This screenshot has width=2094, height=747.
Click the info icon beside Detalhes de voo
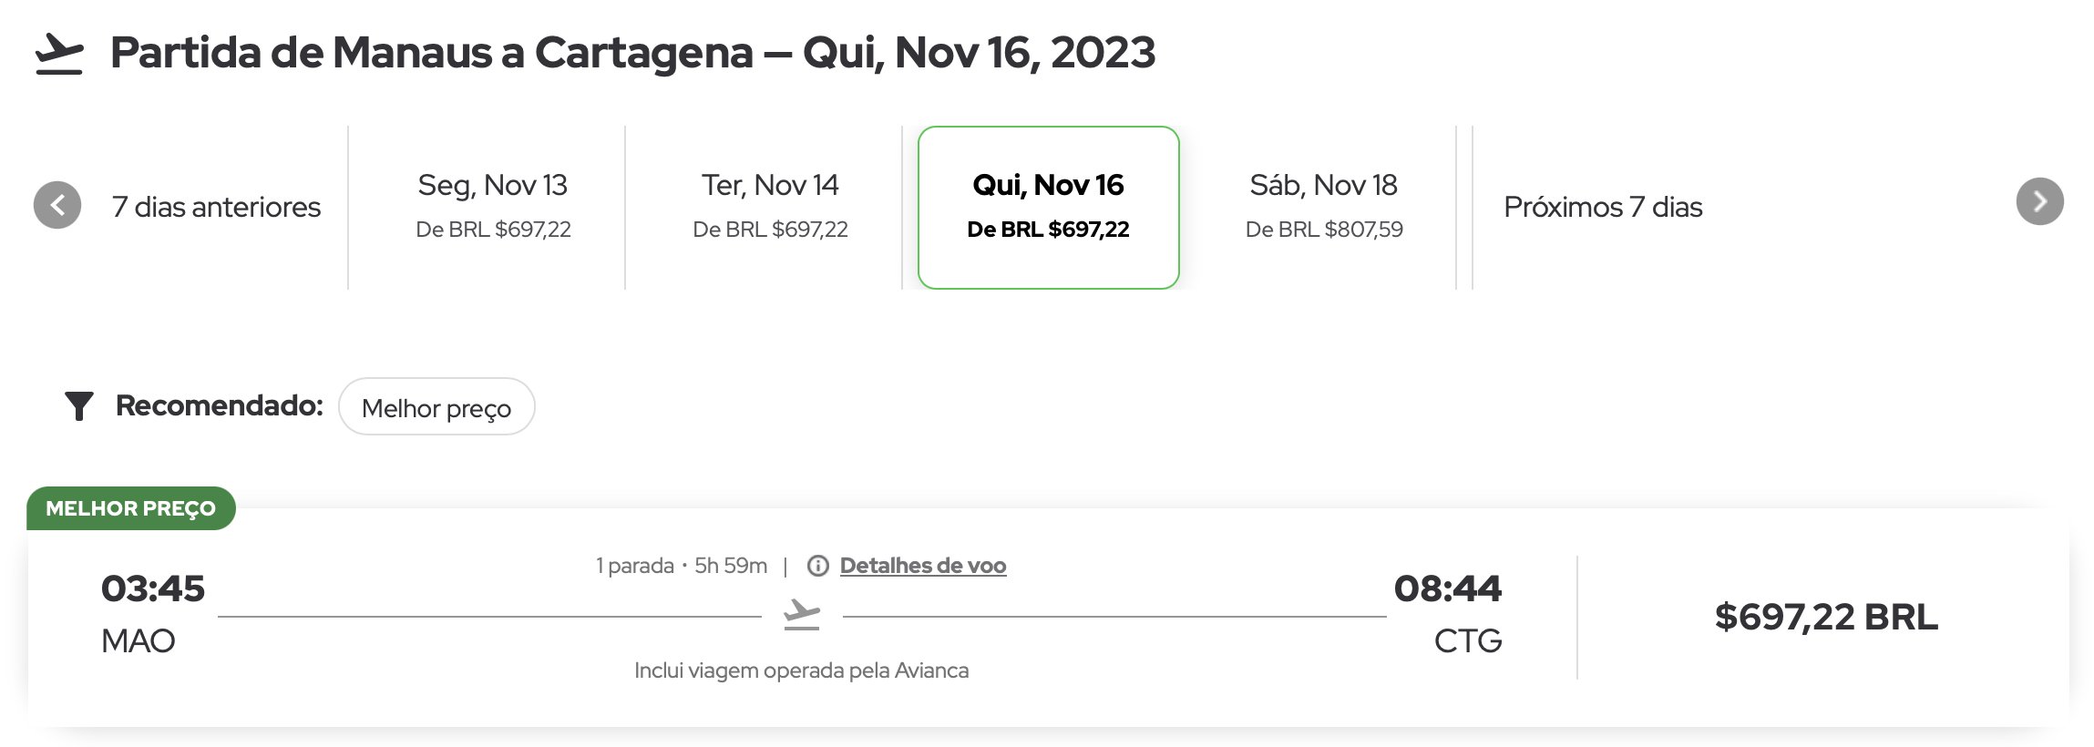818,567
